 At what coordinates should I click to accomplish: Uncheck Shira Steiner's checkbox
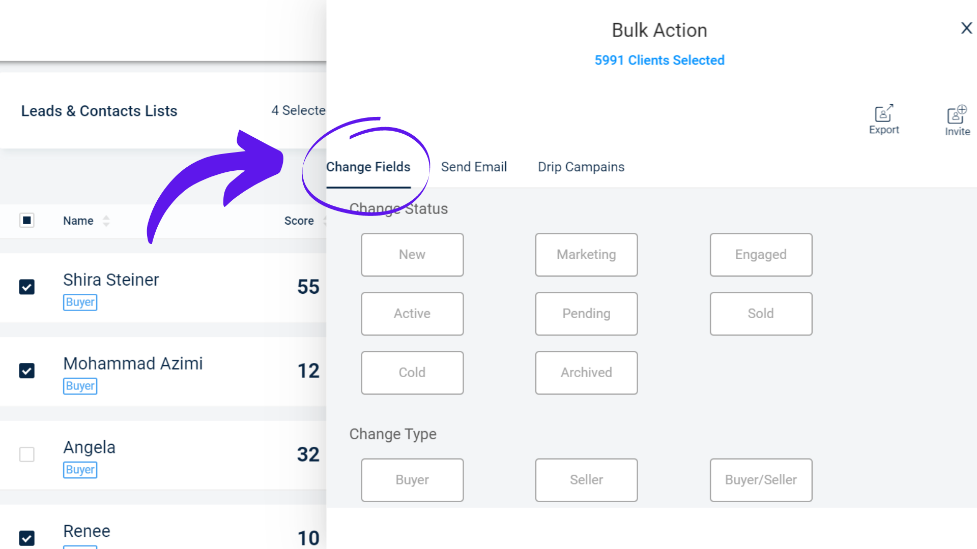pos(27,287)
